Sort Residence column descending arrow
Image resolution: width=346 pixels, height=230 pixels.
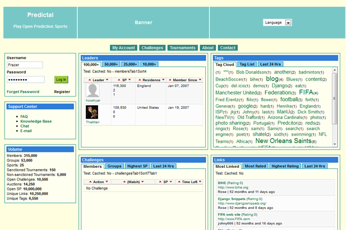163,80
